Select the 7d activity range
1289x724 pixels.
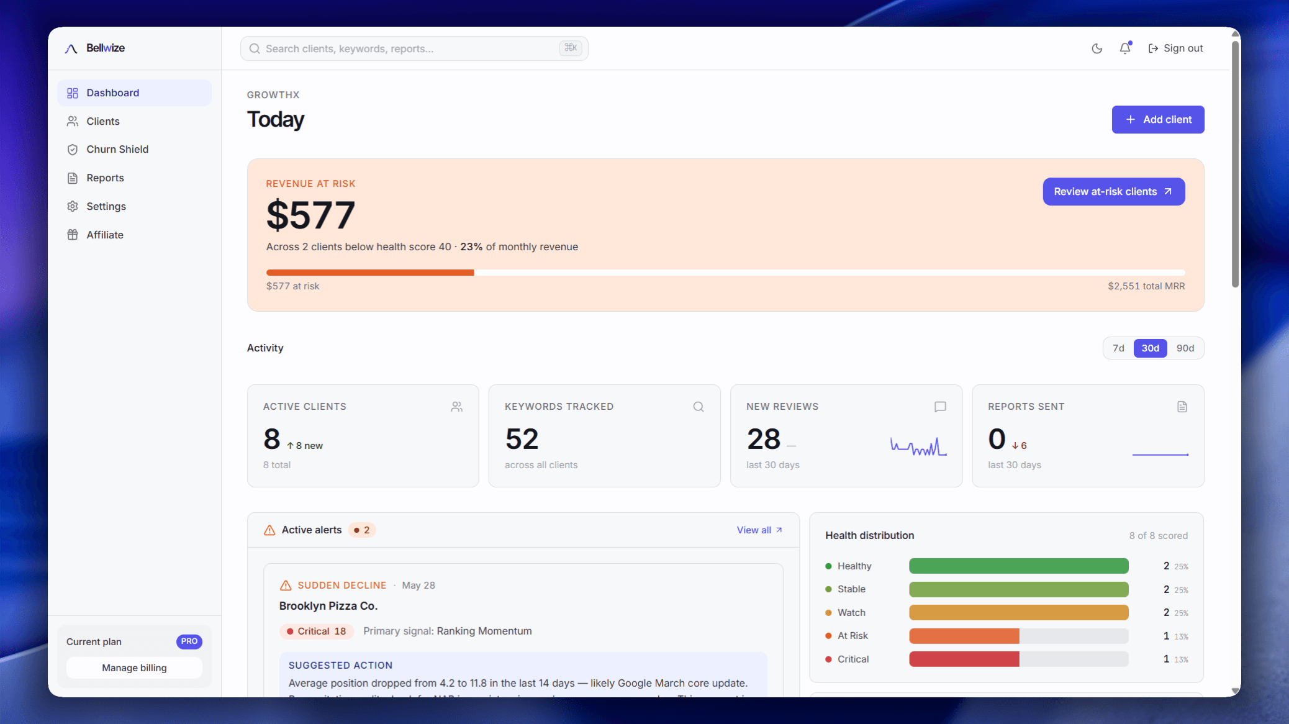[x=1118, y=348]
